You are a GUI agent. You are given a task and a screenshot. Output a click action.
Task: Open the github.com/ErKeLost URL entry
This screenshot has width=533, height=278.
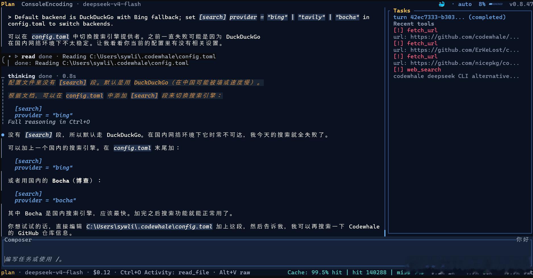click(456, 50)
